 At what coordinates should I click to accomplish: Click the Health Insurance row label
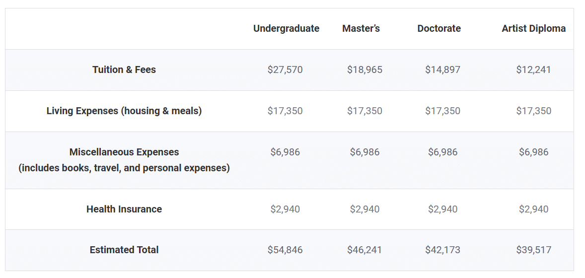124,209
